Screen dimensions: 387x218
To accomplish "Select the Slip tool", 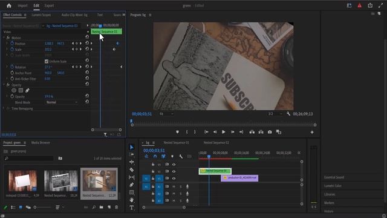I will click(x=132, y=177).
